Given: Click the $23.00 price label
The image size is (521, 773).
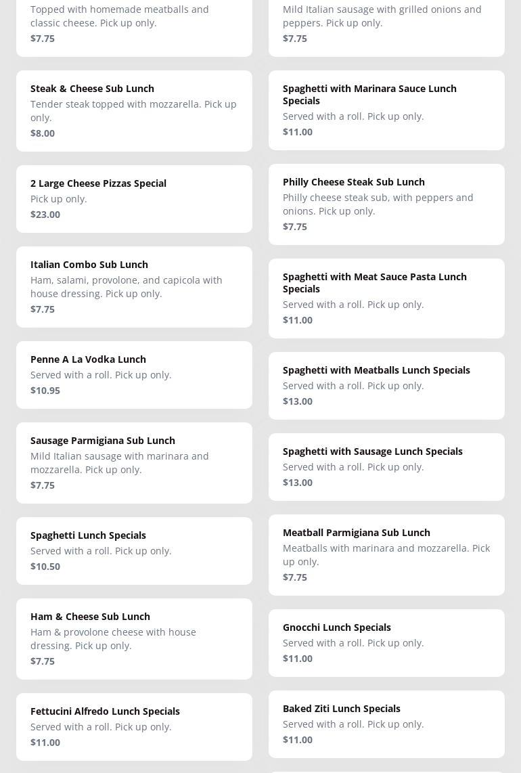Looking at the screenshot, I should [45, 215].
